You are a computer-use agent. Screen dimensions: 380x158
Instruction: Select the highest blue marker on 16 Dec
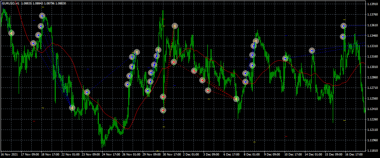coord(344,26)
